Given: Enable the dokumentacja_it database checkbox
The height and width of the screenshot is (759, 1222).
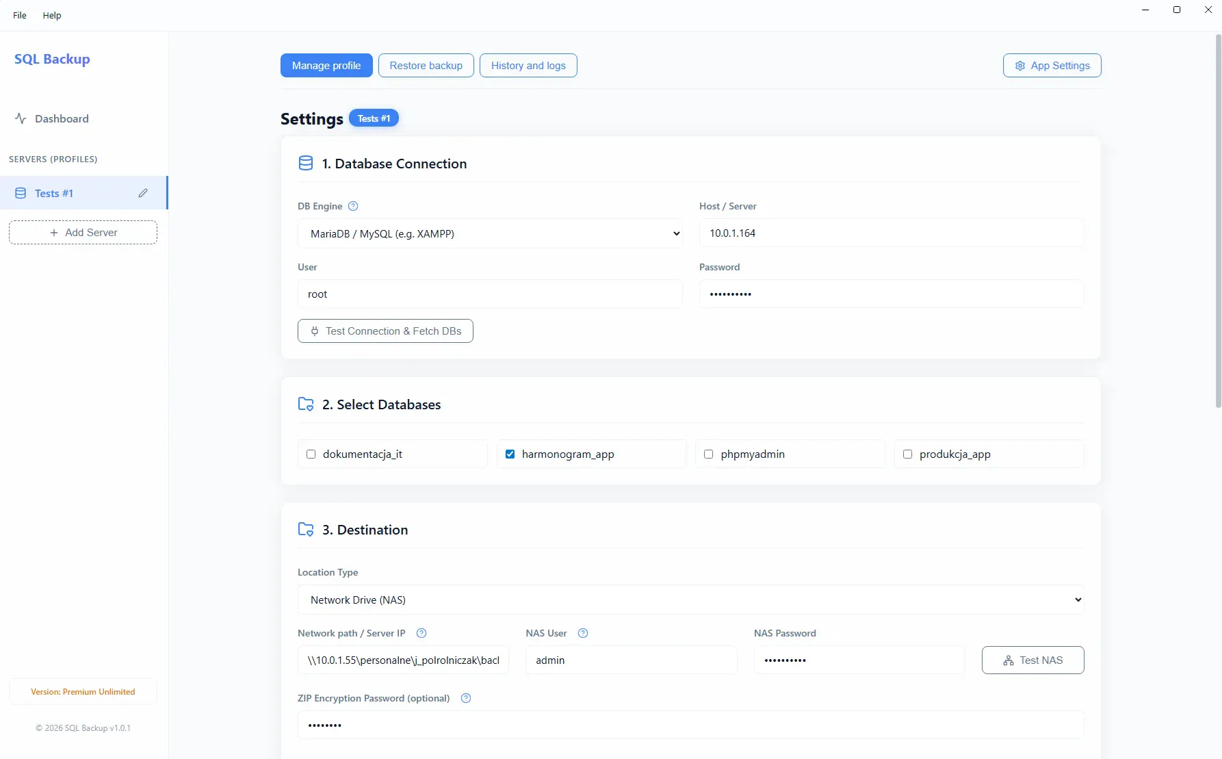Looking at the screenshot, I should 311,454.
